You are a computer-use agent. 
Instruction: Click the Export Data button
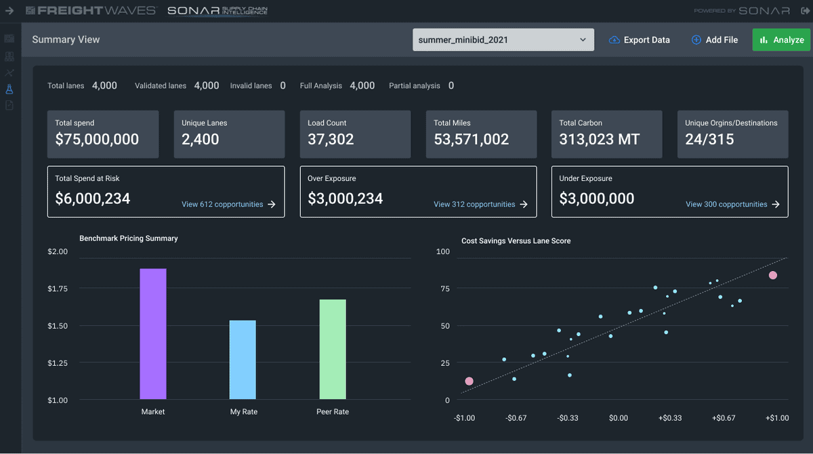[640, 40]
